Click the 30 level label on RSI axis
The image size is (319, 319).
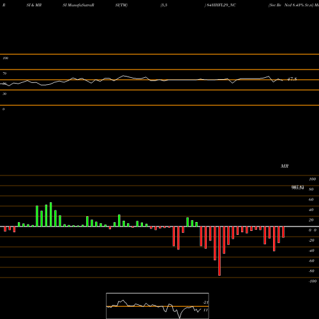tap(4, 94)
